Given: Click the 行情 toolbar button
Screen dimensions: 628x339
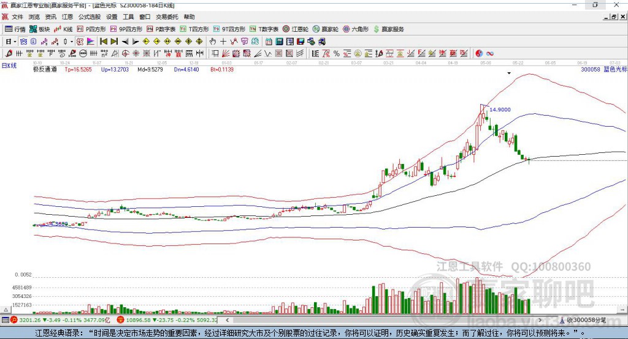Looking at the screenshot, I should click(x=15, y=29).
